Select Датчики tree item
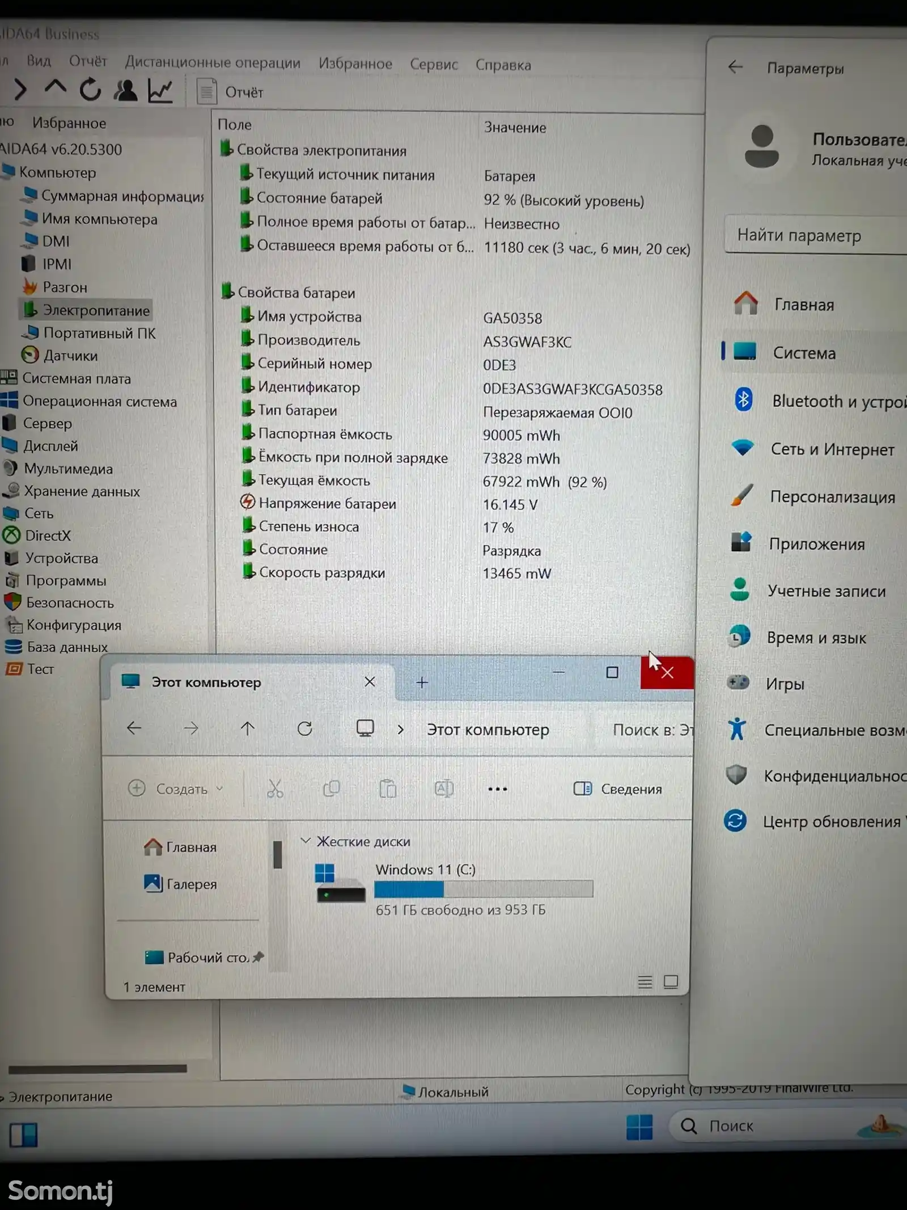The width and height of the screenshot is (907, 1210). [60, 356]
